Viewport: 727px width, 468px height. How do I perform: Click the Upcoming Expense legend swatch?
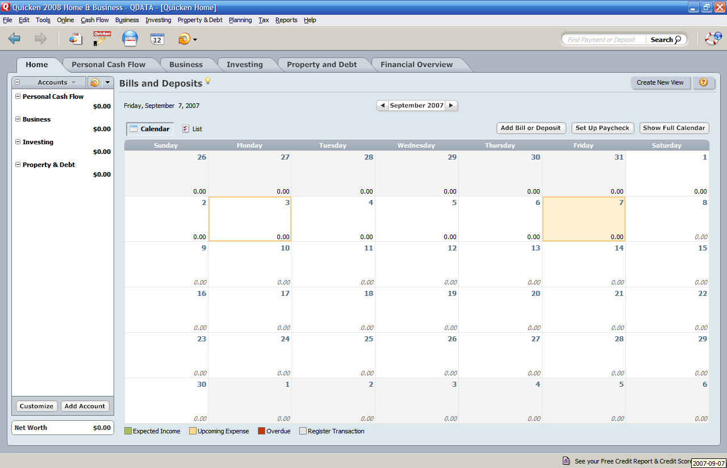(x=193, y=431)
